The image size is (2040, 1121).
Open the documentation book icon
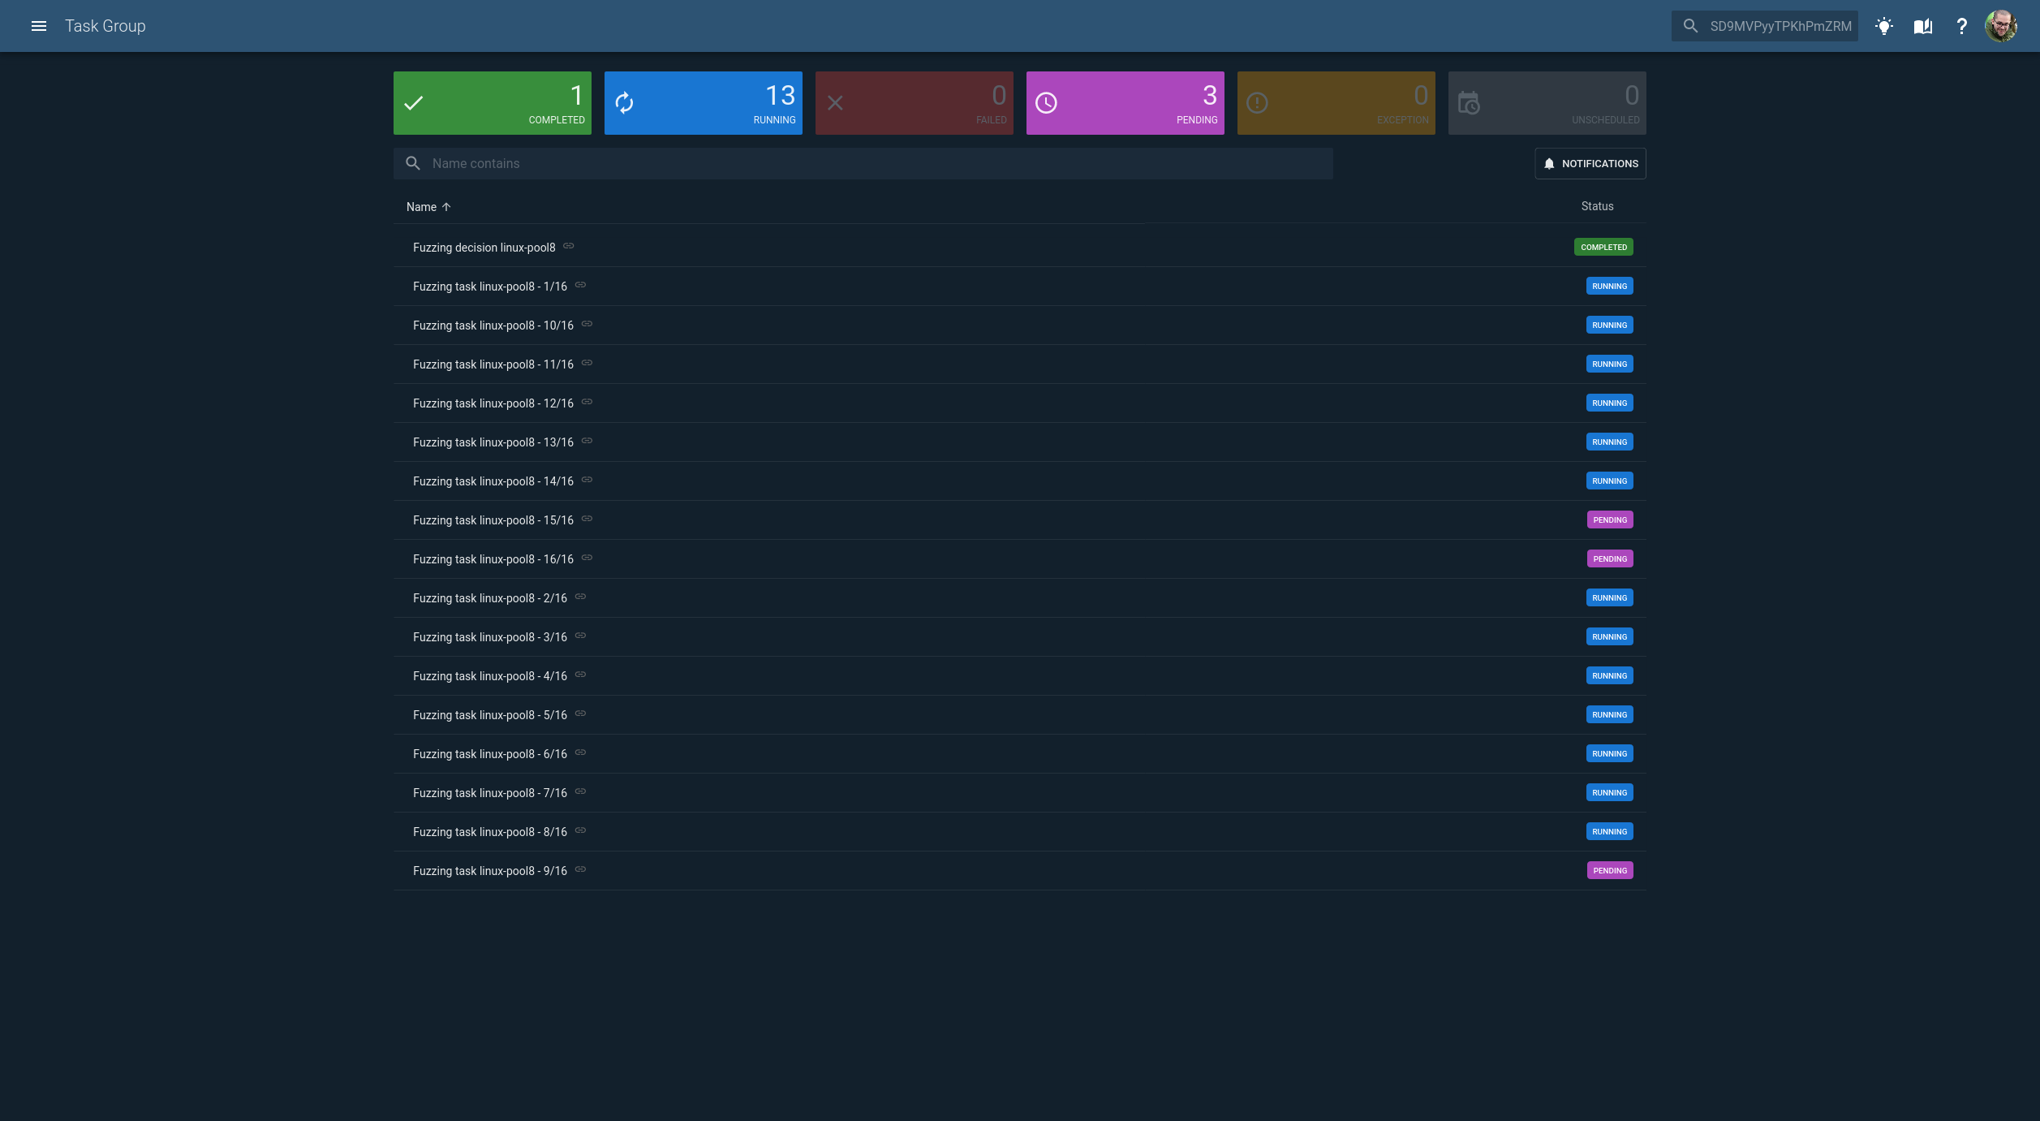coord(1922,25)
